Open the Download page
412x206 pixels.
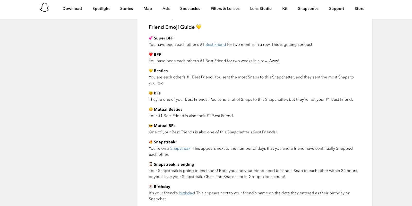tap(72, 8)
